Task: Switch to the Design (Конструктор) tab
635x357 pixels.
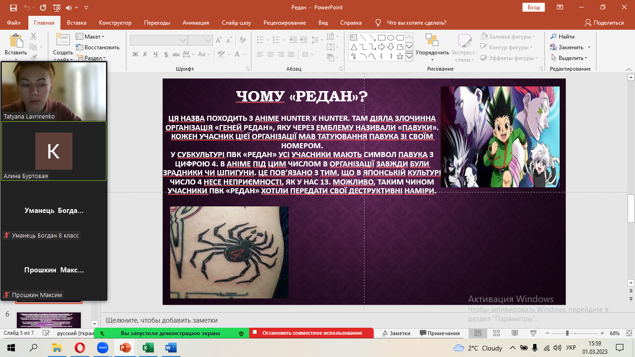Action: [x=115, y=22]
